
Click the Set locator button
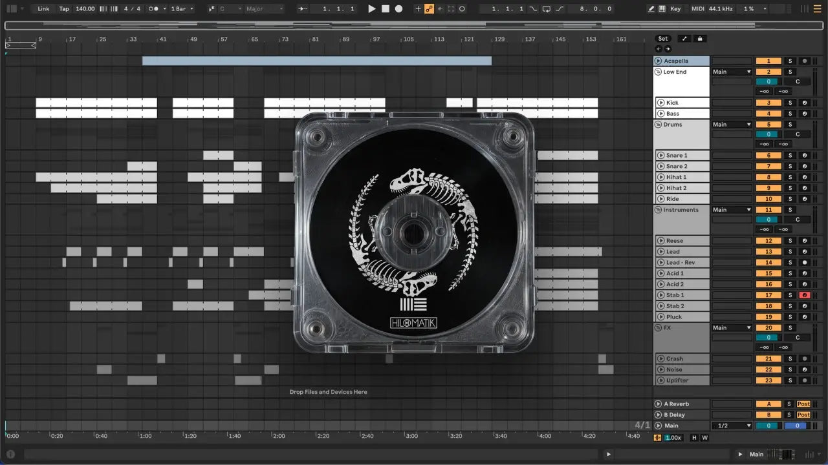pyautogui.click(x=663, y=39)
